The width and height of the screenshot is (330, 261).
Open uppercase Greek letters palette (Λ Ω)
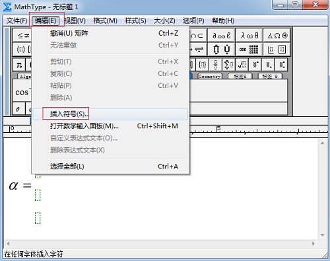pos(277,36)
